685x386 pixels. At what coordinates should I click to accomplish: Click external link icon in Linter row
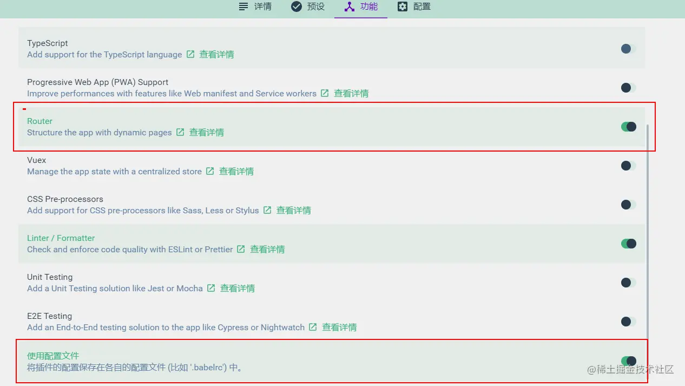(241, 249)
